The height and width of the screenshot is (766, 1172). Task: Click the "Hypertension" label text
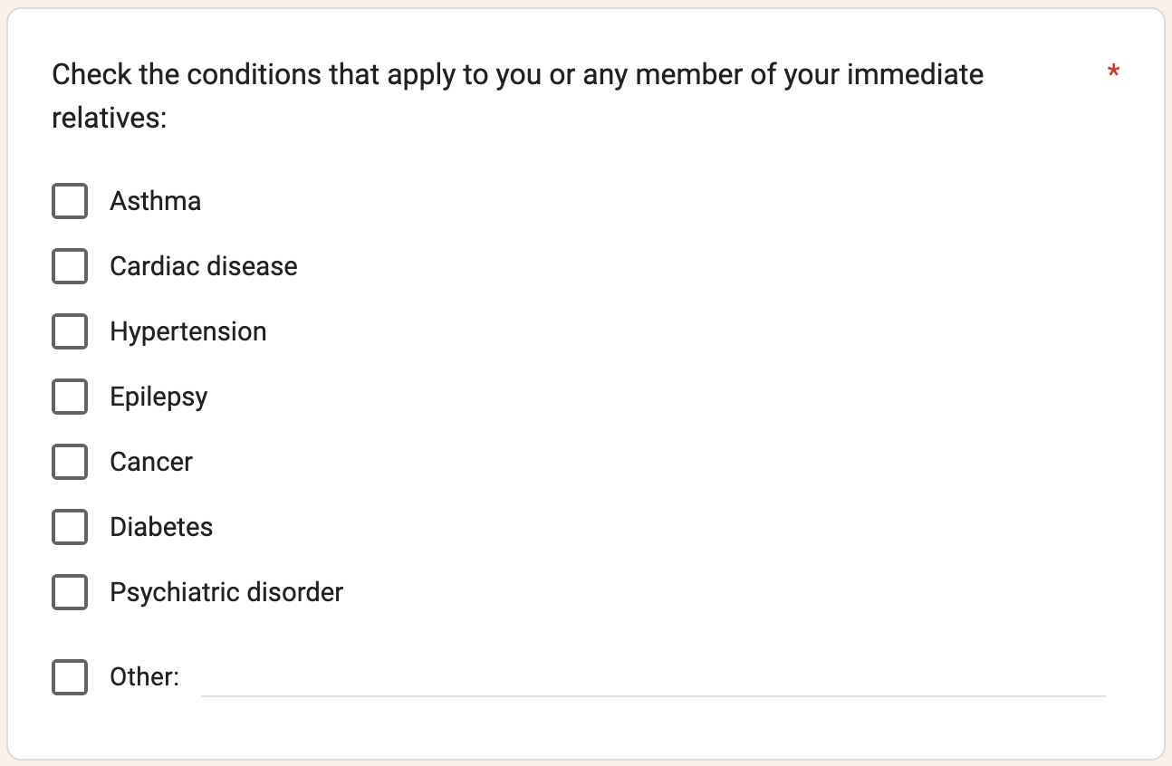187,331
